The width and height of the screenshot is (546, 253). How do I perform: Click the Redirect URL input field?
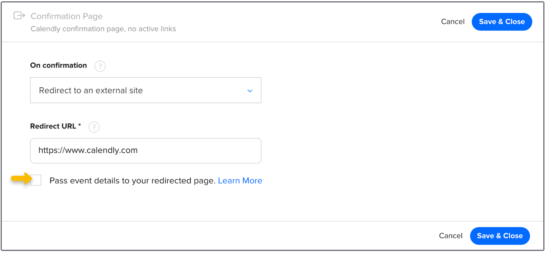coord(145,151)
